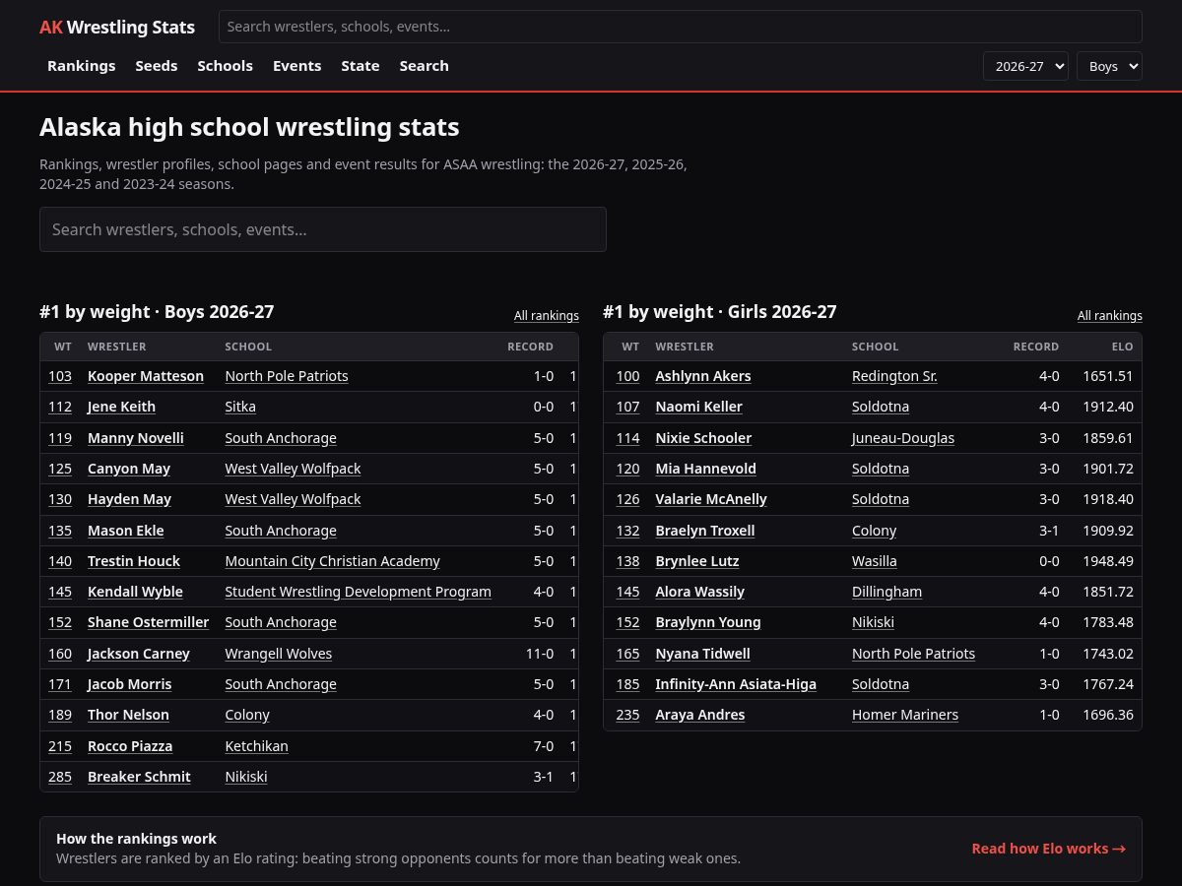Image resolution: width=1182 pixels, height=886 pixels.
Task: Open Hayden May's profile
Action: coord(129,499)
